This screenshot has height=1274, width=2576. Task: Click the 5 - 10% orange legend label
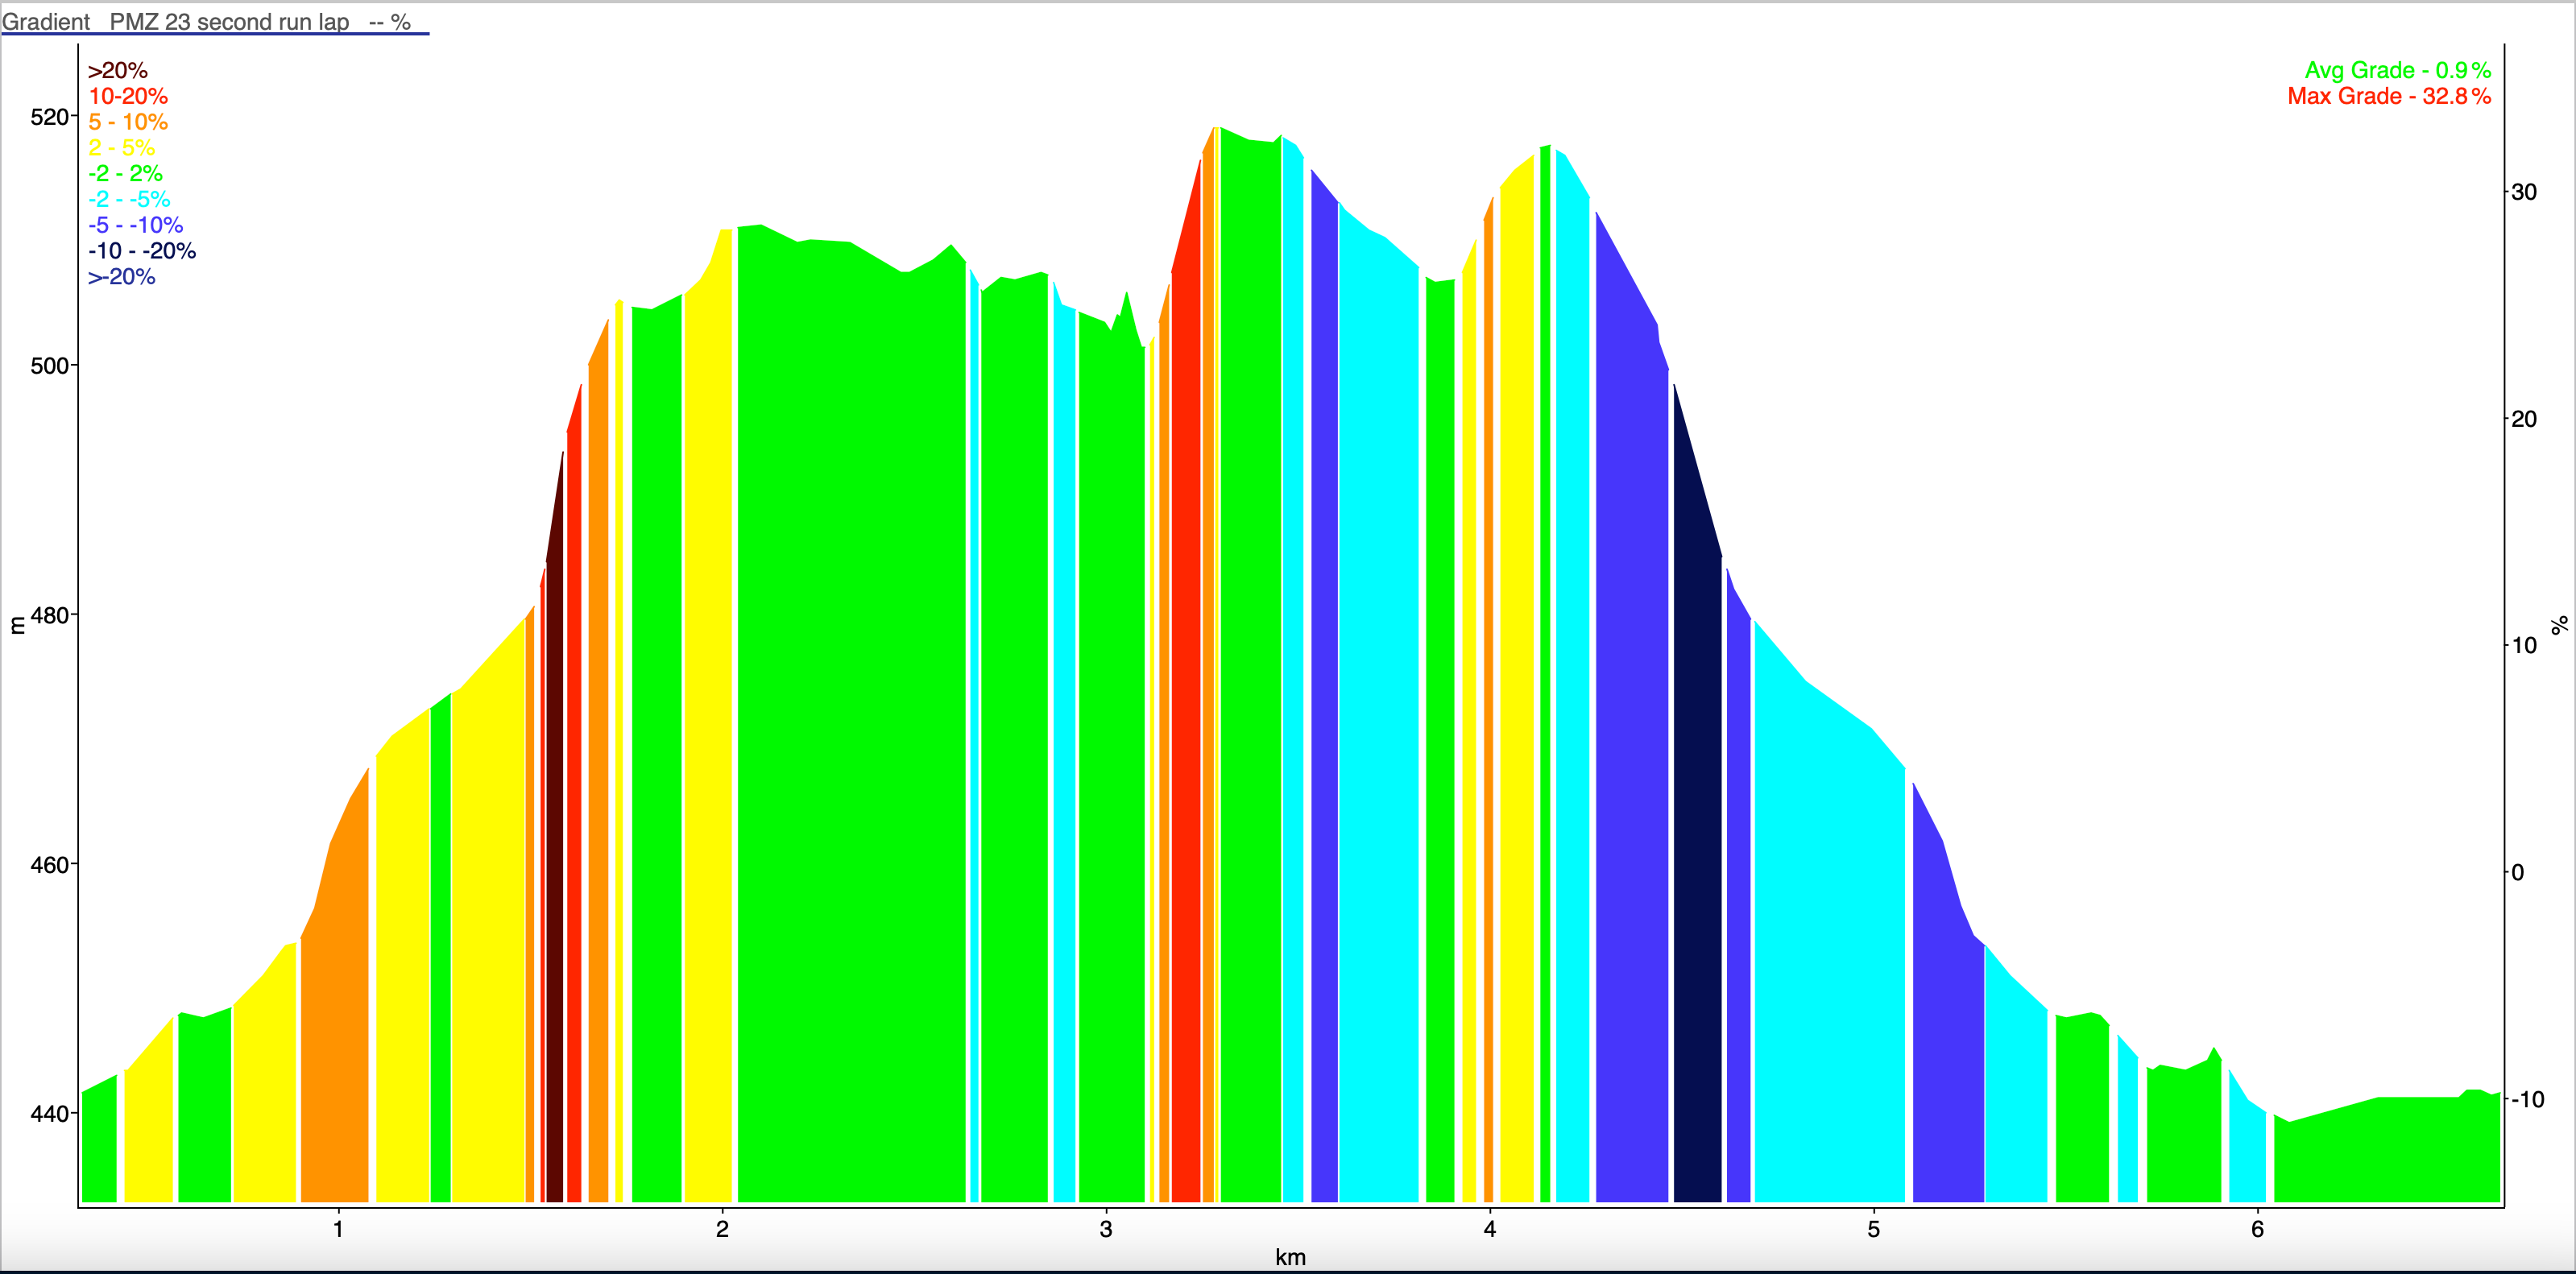128,122
